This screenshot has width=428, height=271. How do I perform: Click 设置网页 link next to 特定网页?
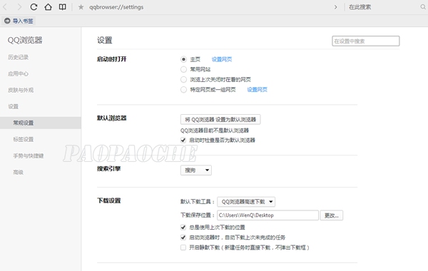[x=257, y=90]
